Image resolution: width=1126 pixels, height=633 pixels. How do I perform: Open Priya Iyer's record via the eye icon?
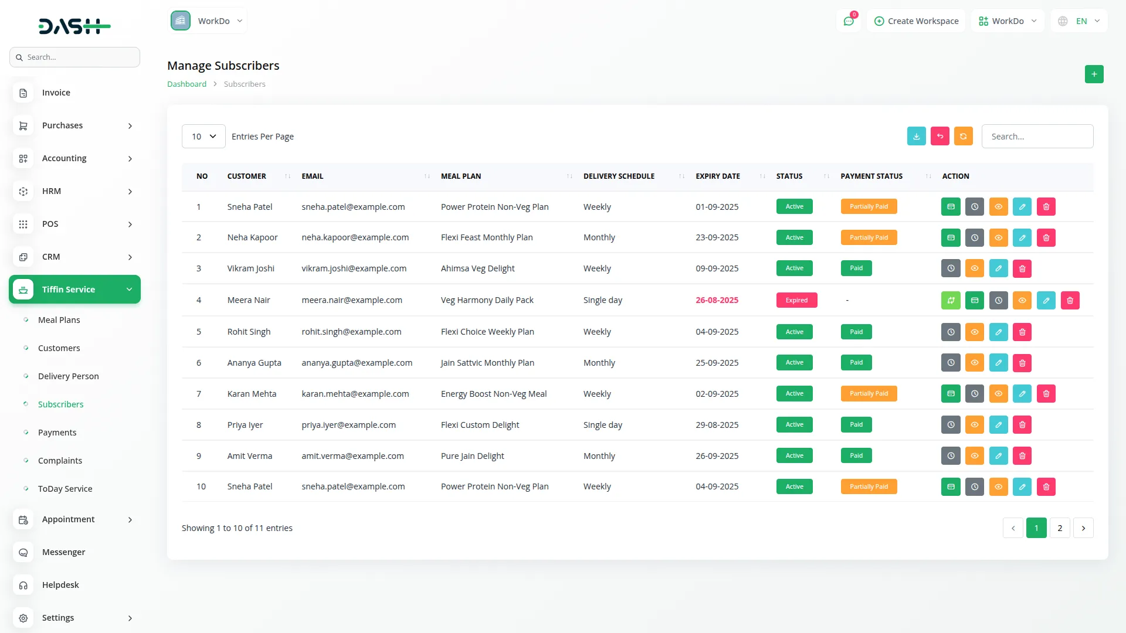coord(975,424)
